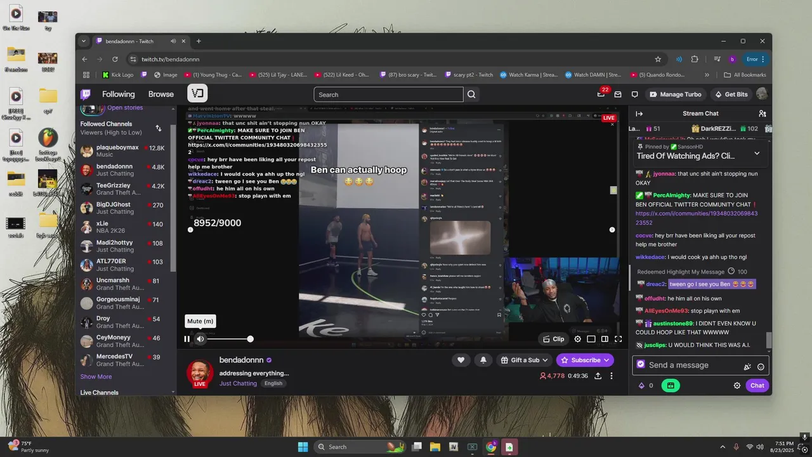Viewport: 812px width, 457px height.
Task: Open the stream more-options three dots
Action: 612,376
